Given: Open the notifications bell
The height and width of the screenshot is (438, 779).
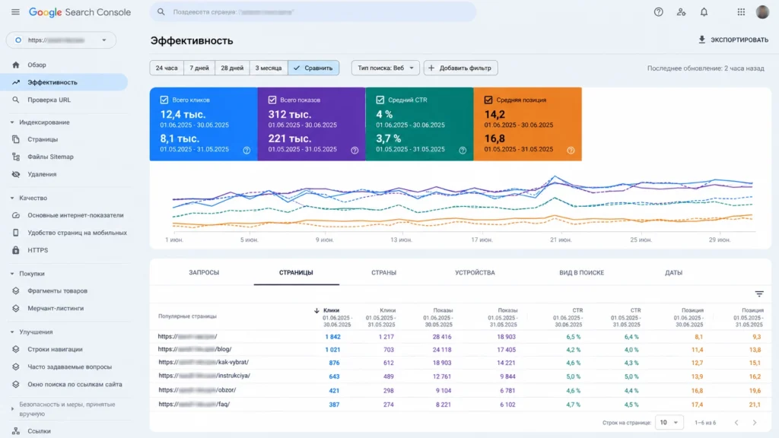Looking at the screenshot, I should (x=704, y=12).
